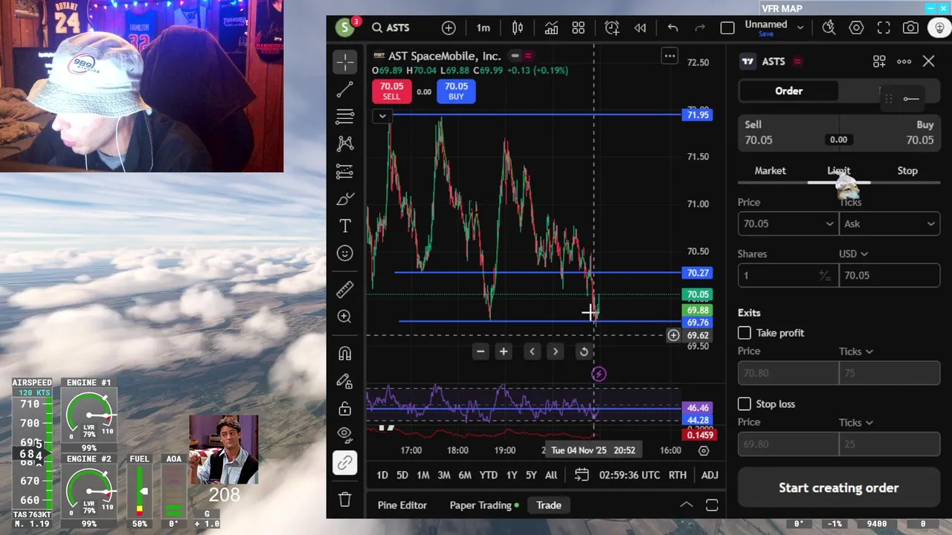Image resolution: width=952 pixels, height=535 pixels.
Task: Open the Paper Trading tab
Action: [x=484, y=505]
